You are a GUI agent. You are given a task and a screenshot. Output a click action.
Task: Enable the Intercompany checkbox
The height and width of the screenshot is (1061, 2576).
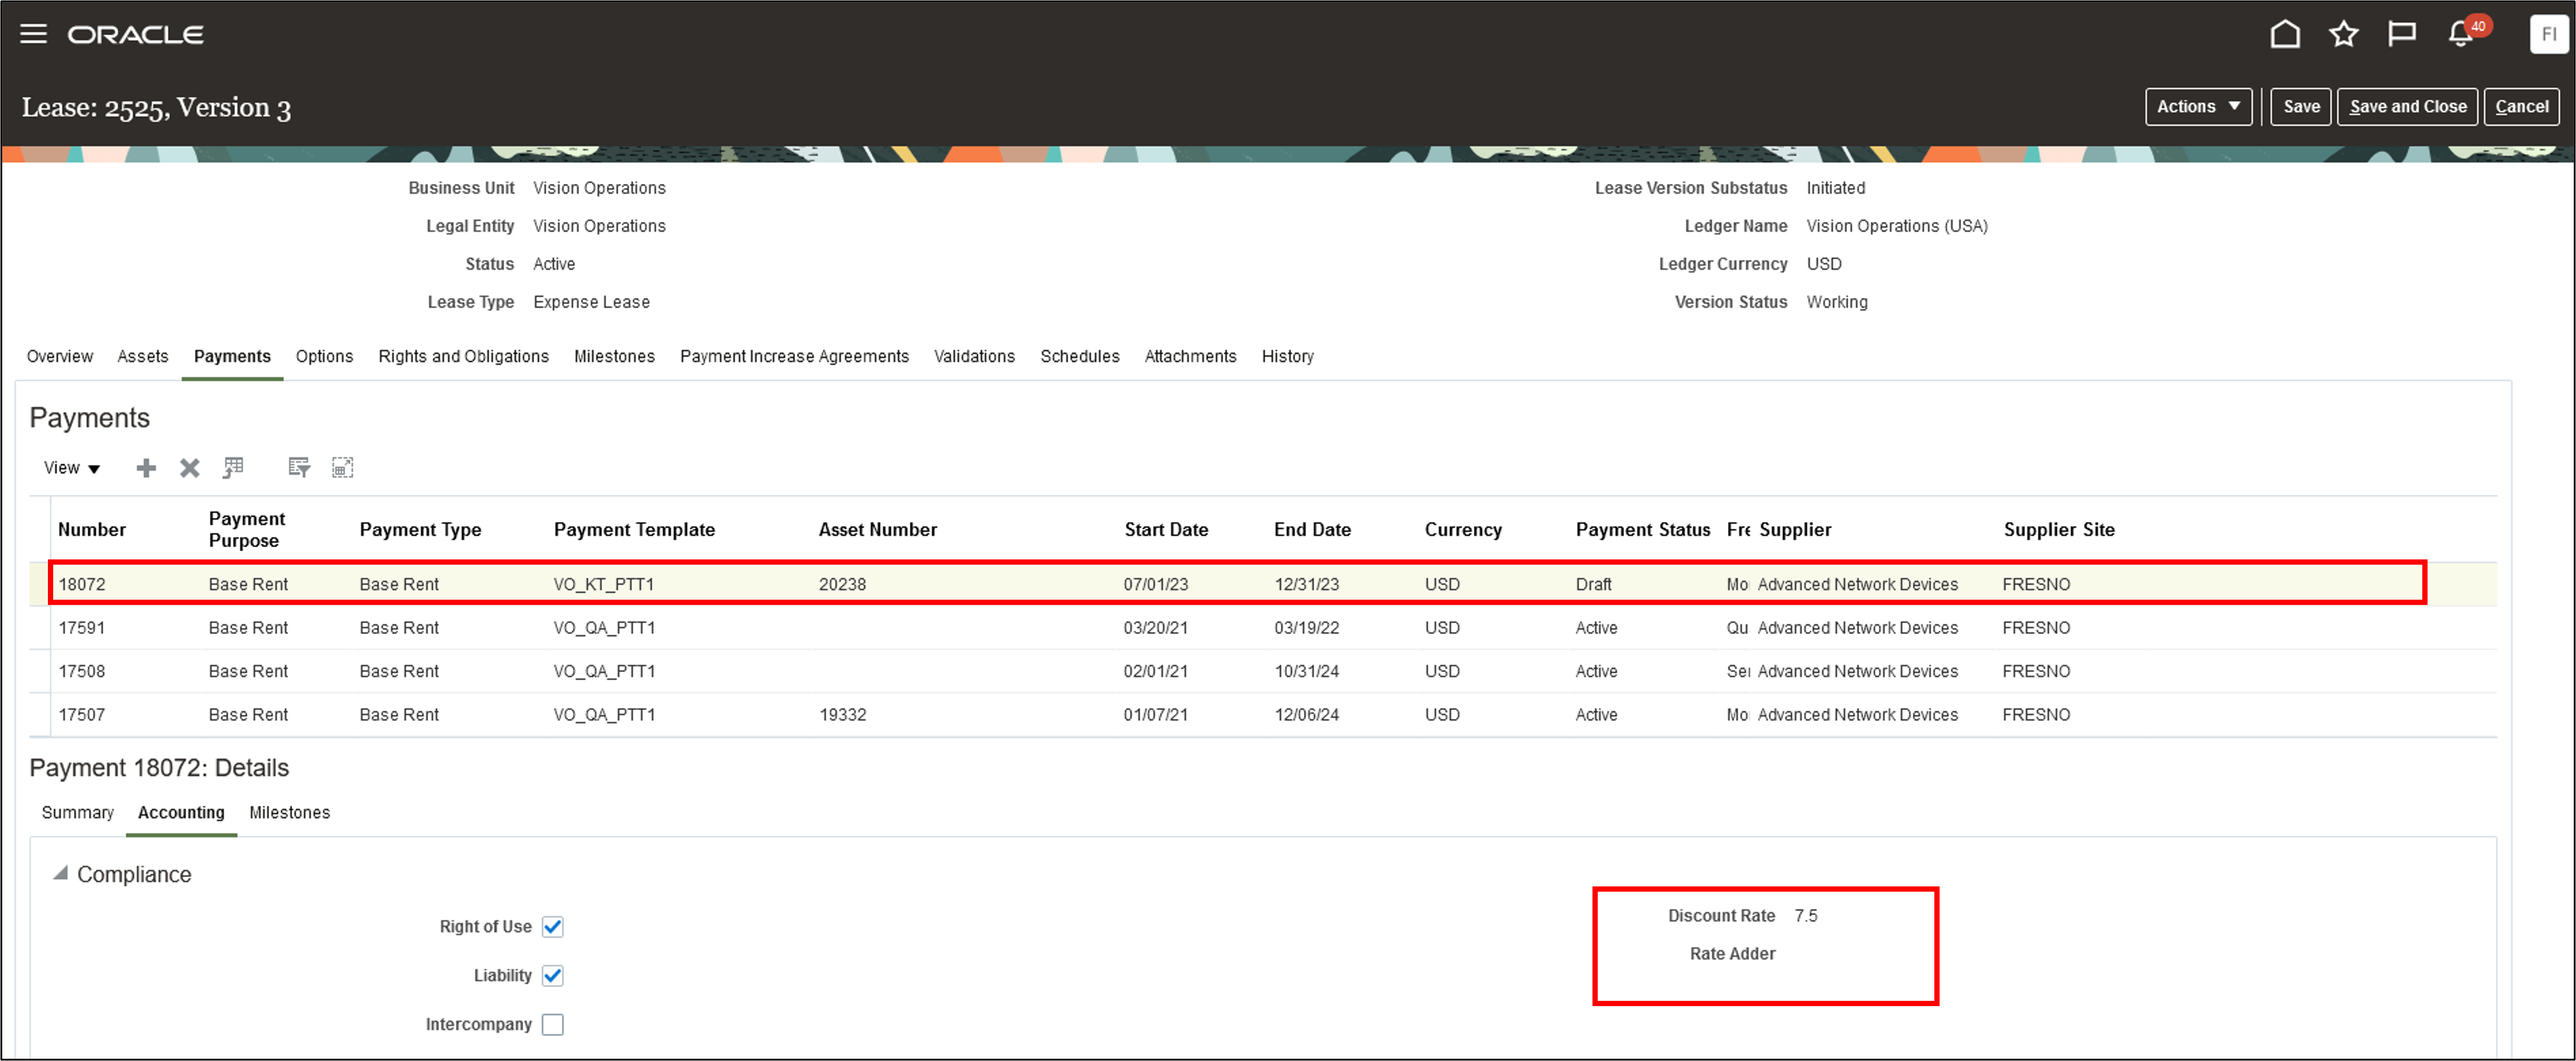point(552,1024)
